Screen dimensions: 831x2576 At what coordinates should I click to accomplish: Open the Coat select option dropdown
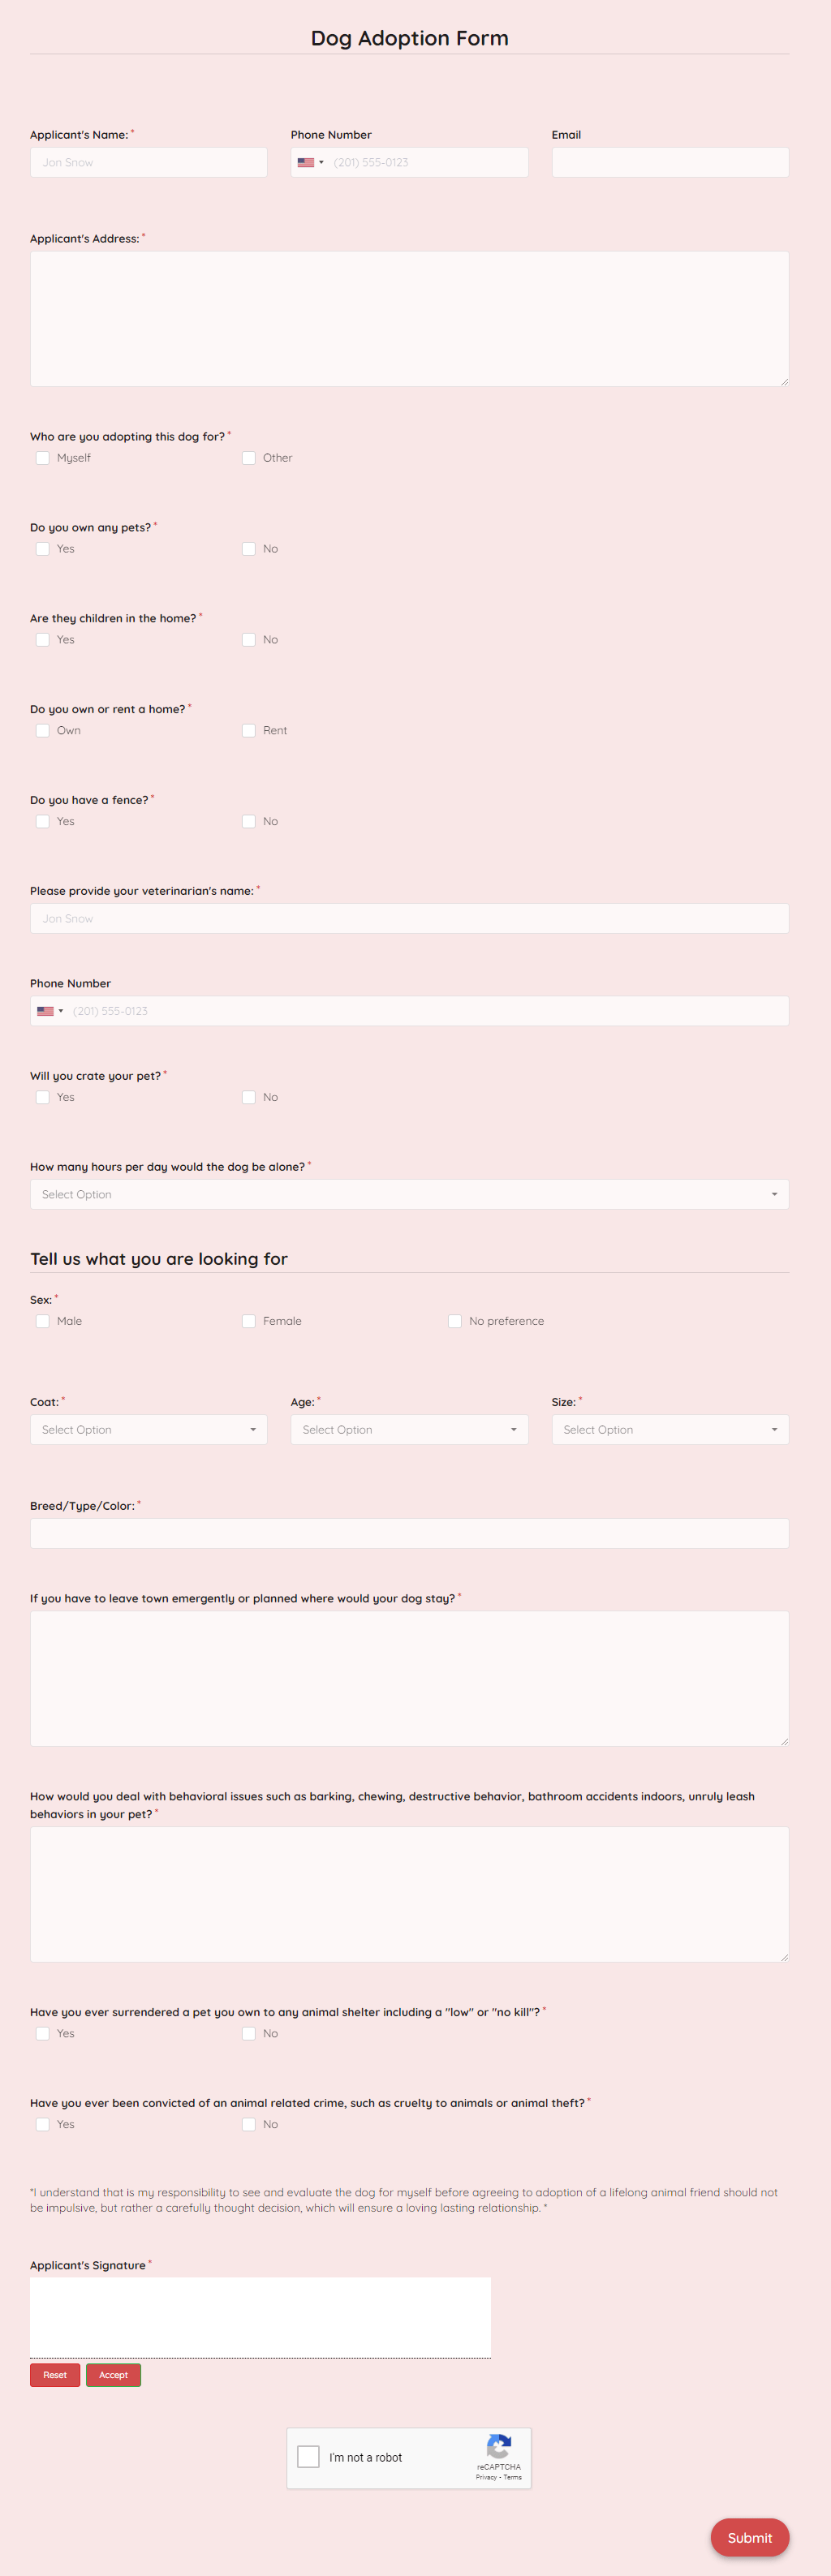click(x=148, y=1430)
